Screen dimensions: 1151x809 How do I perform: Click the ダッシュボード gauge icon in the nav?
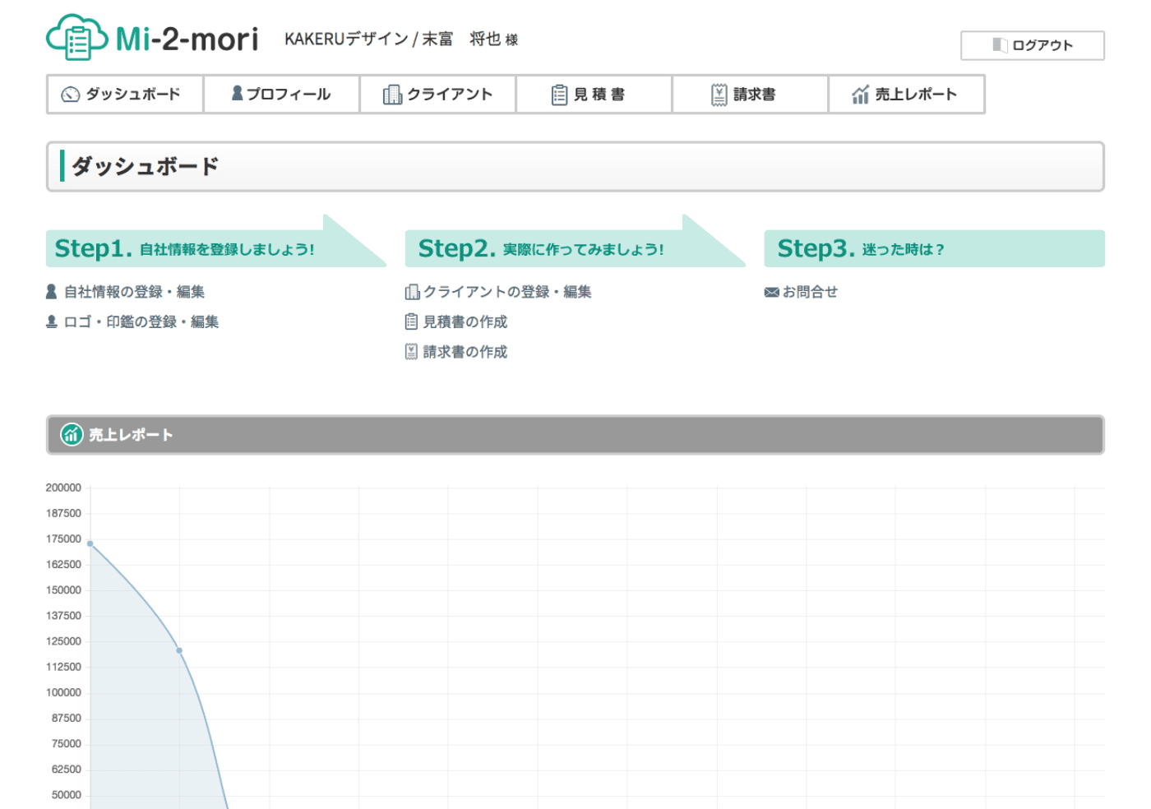[71, 95]
